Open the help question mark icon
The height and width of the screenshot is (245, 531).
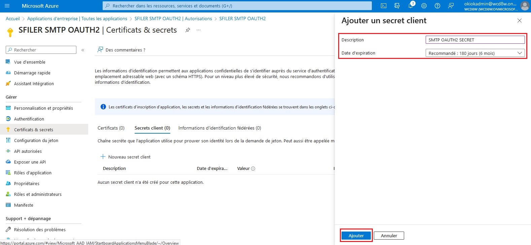tap(437, 6)
